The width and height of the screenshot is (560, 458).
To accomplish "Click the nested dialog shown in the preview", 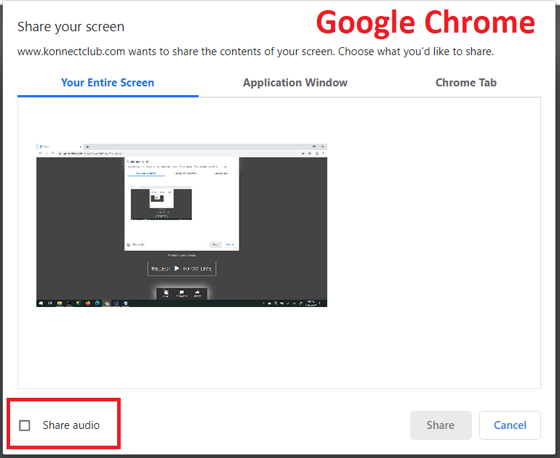I will pyautogui.click(x=182, y=203).
